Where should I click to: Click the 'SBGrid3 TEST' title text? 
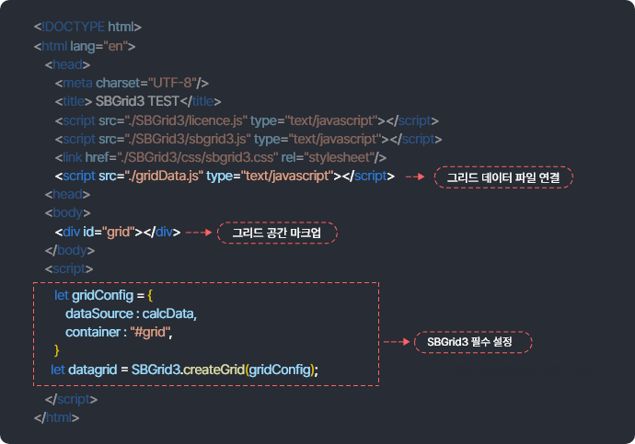(136, 101)
